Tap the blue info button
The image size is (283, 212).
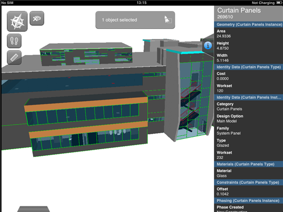[208, 45]
